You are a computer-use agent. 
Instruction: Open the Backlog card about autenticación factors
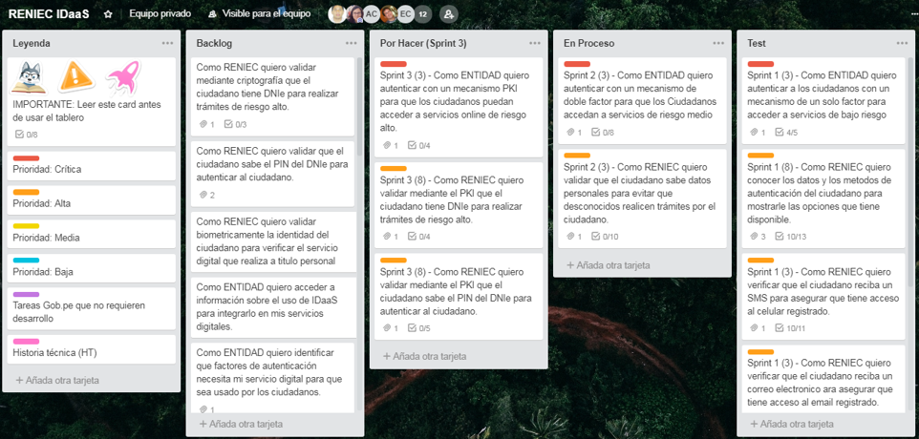point(272,378)
